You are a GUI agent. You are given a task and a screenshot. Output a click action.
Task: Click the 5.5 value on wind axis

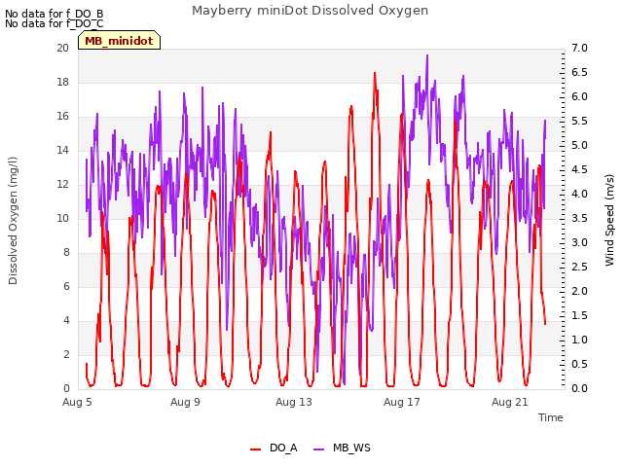tap(579, 121)
